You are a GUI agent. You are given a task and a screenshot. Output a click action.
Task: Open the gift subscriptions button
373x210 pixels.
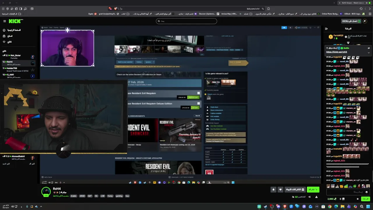pyautogui.click(x=295, y=190)
